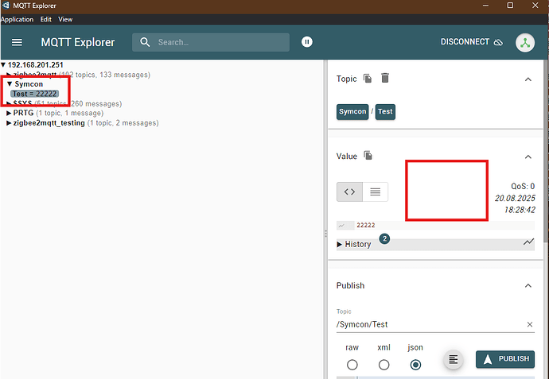Click the small chart icon beside 22222

pos(341,226)
